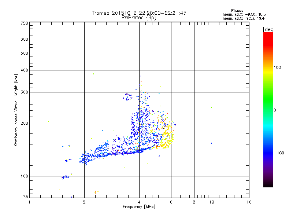Click y-axis tick label '500'
The height and width of the screenshot is (220, 293).
point(24,53)
